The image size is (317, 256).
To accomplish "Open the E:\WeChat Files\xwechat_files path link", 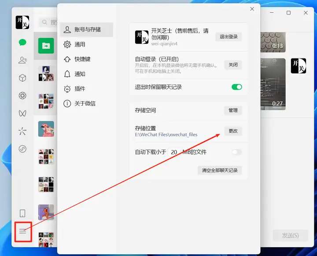I will click(x=166, y=135).
